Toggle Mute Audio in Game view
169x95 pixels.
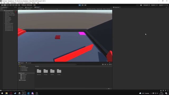point(99,9)
